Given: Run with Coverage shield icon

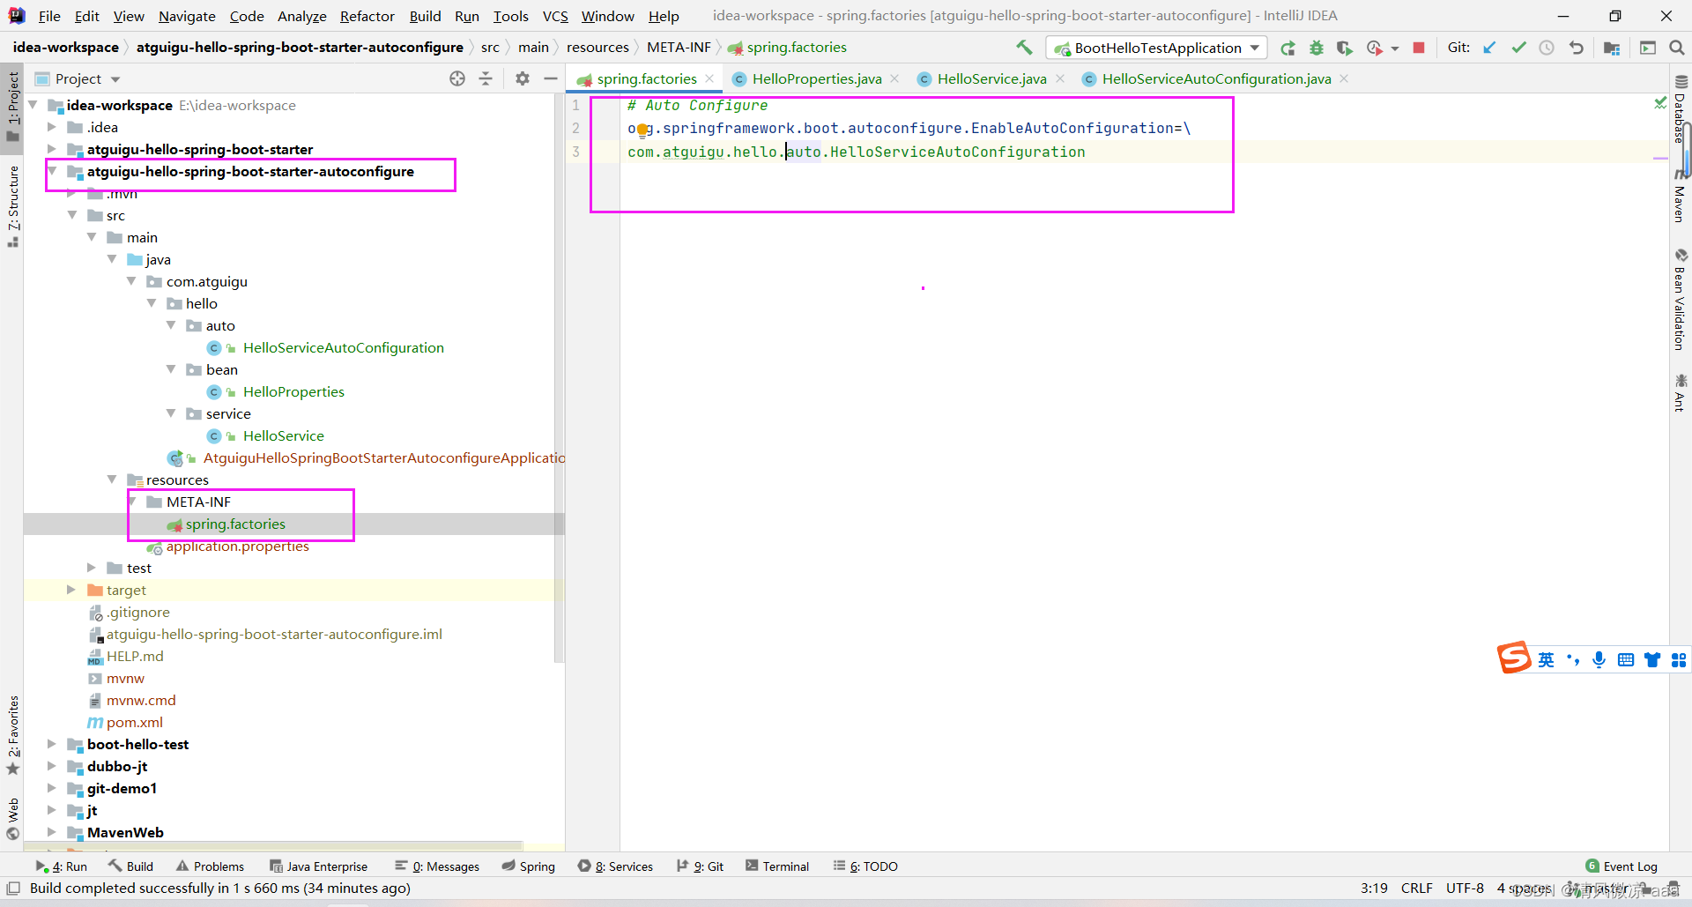Looking at the screenshot, I should pyautogui.click(x=1344, y=48).
